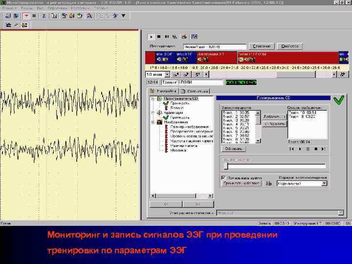Click the pause icon in the main toolbar
352x264 pixels.
coord(34,16)
